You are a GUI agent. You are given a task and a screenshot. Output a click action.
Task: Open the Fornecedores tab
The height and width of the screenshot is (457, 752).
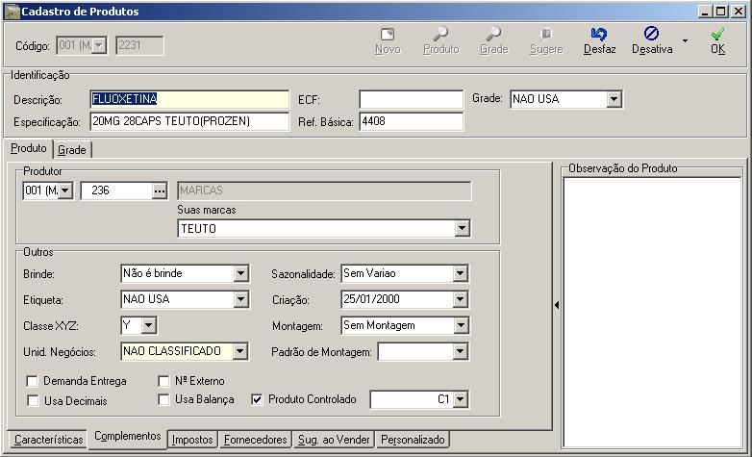[x=256, y=440]
